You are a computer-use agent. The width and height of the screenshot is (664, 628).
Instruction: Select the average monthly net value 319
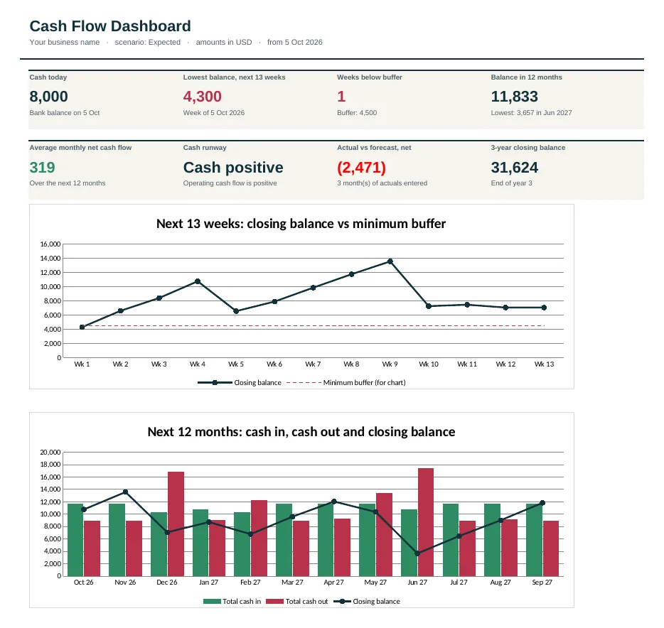pos(43,168)
